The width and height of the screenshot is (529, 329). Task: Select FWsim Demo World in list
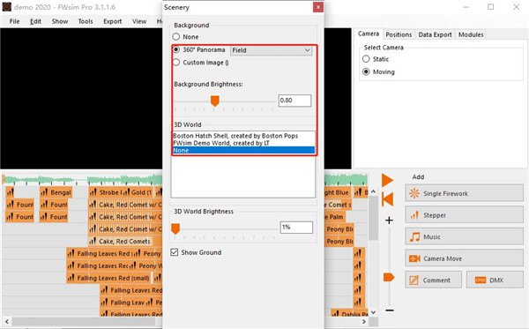[x=243, y=143]
